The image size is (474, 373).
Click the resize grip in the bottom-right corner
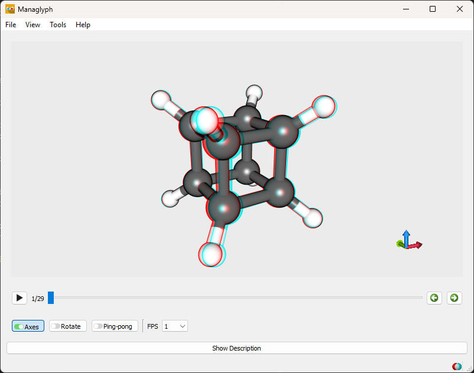tap(469, 368)
